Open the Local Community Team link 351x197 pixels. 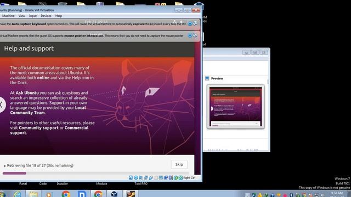click(48, 110)
